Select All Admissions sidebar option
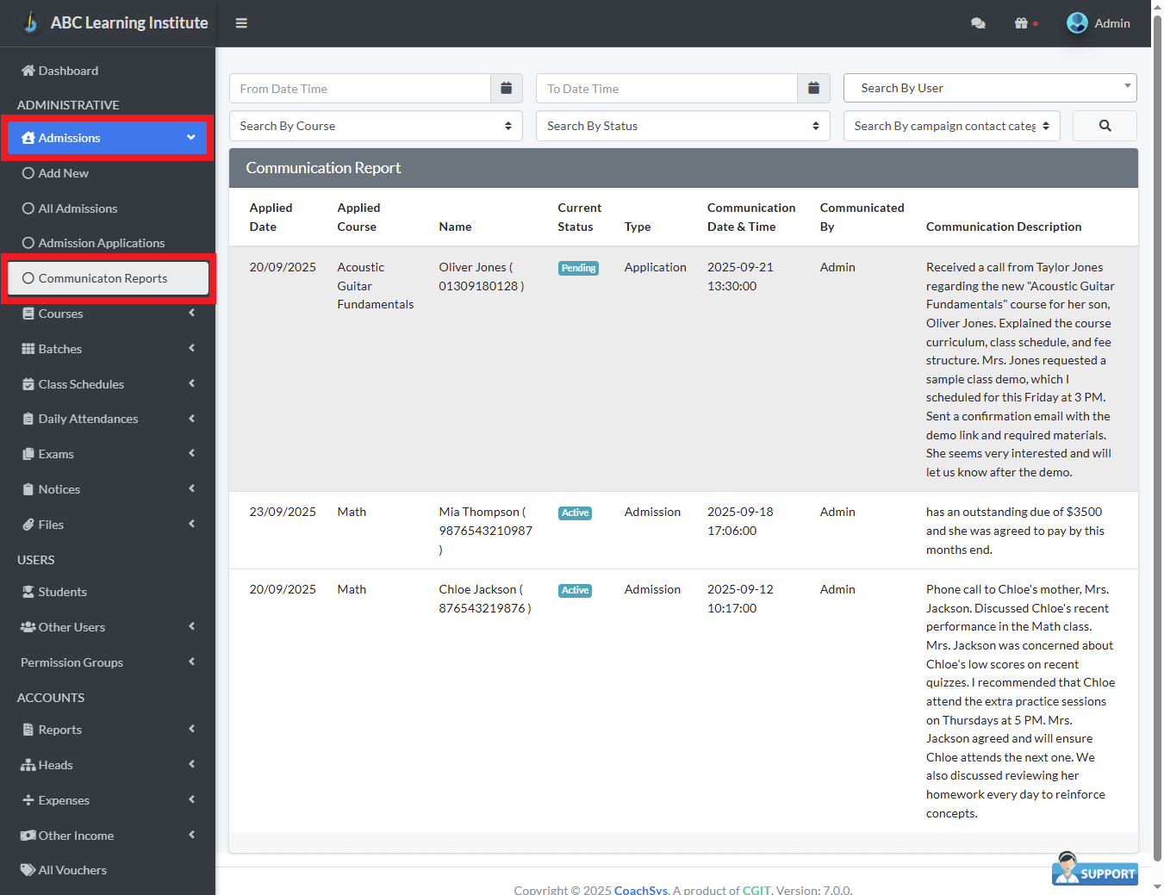Screen dimensions: 1164x895 78,208
